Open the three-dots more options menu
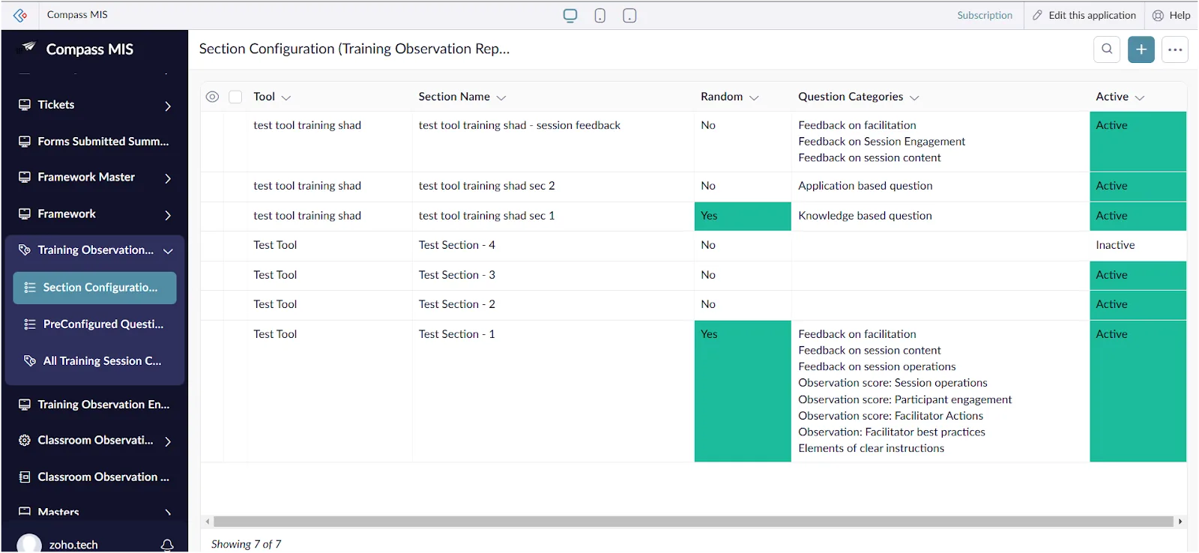The width and height of the screenshot is (1199, 553). [x=1175, y=49]
